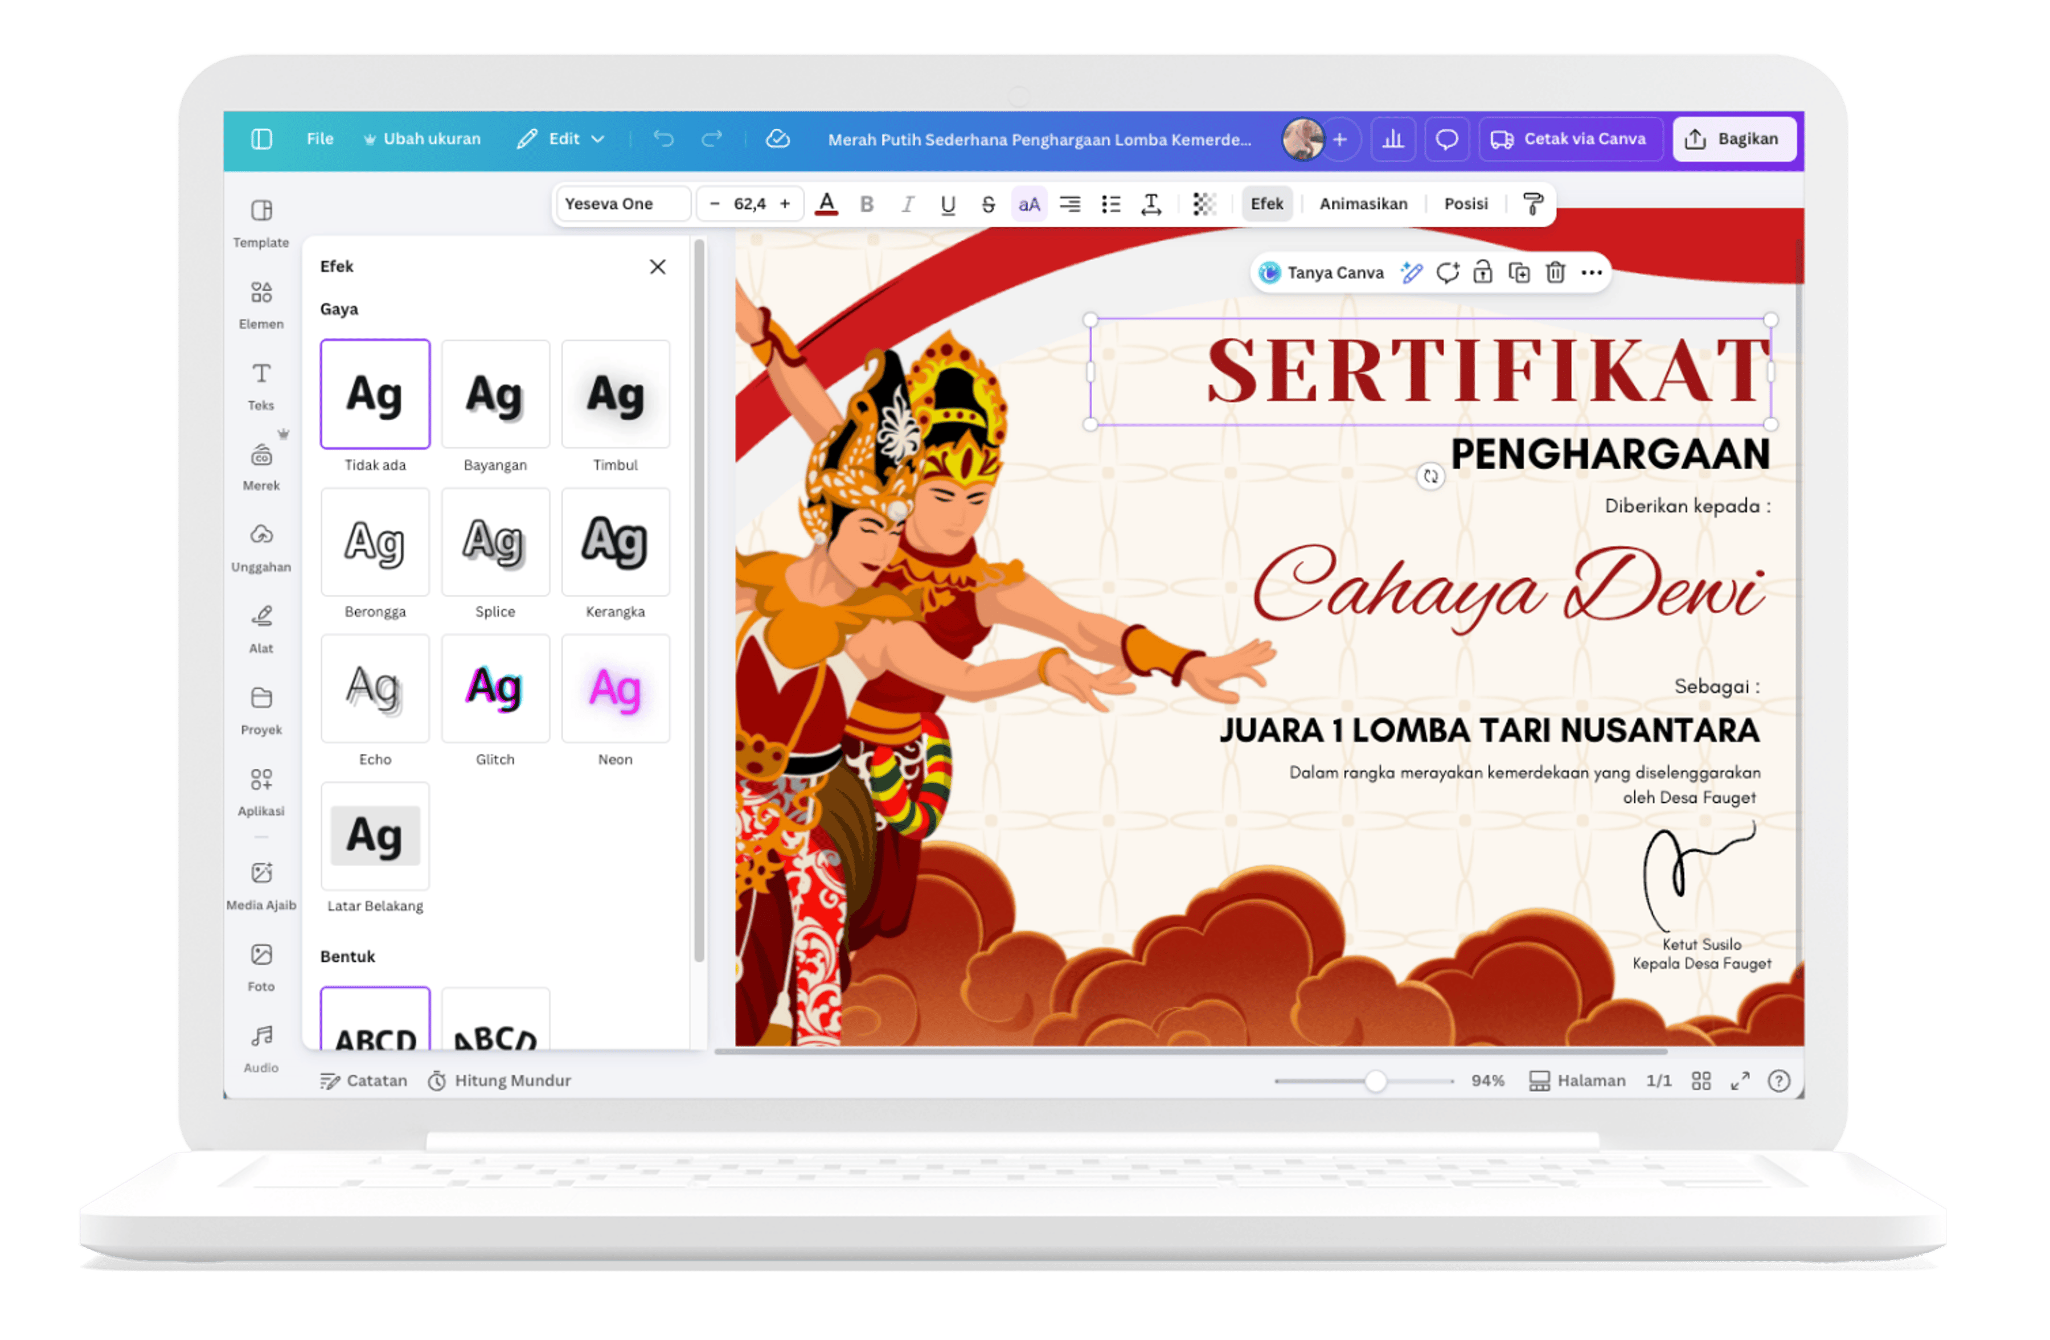Click the cloud save status icon

tap(778, 138)
